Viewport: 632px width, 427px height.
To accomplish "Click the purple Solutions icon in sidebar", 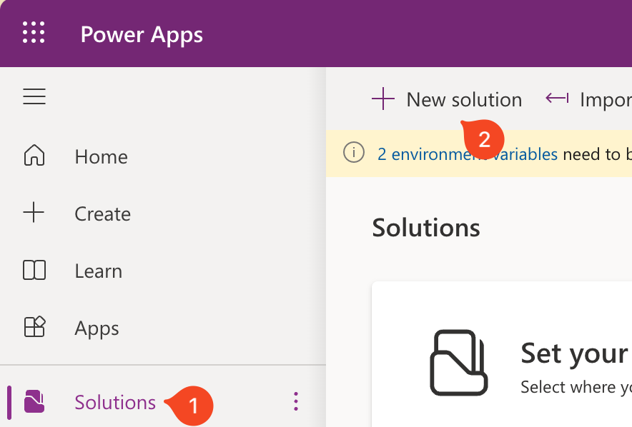I will coord(34,402).
